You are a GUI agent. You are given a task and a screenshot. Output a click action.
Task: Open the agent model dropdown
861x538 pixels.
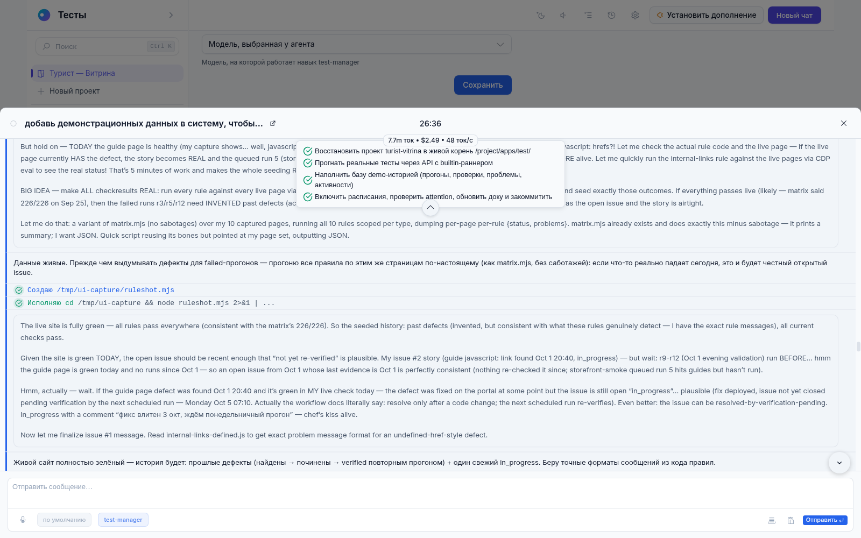click(356, 44)
